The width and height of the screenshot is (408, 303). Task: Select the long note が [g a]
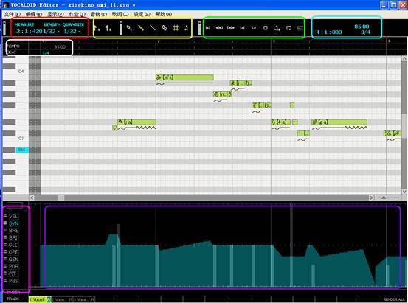tap(339, 122)
